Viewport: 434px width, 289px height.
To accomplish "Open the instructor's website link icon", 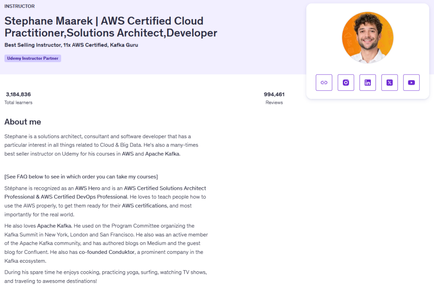I will point(324,83).
